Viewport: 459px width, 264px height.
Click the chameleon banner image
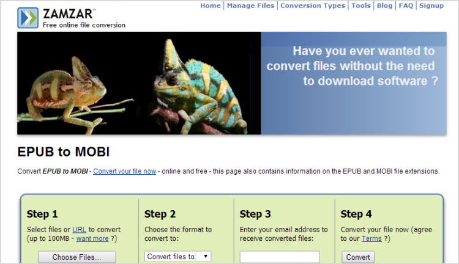point(139,83)
